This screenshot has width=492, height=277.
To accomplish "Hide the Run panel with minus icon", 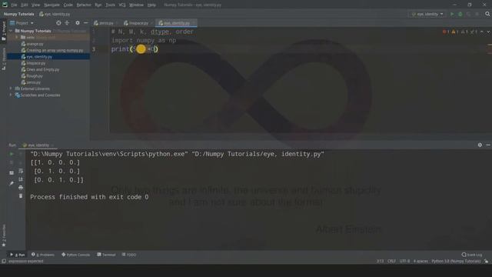I will coord(488,145).
